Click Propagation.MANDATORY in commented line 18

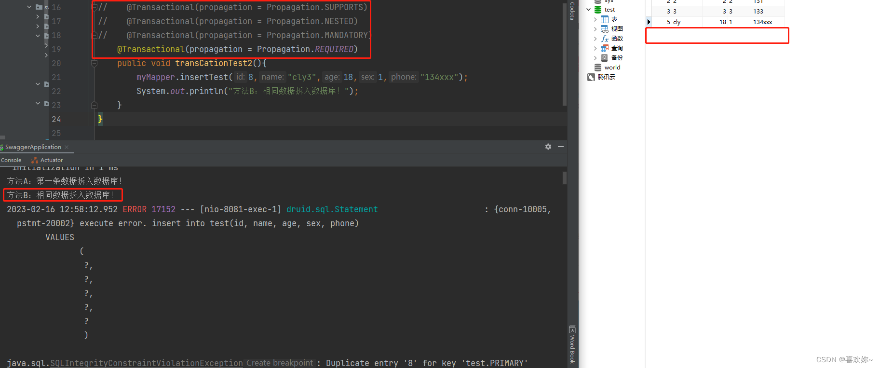click(x=317, y=35)
